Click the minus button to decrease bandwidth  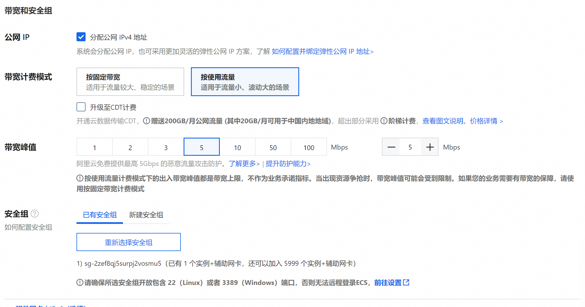click(x=391, y=147)
